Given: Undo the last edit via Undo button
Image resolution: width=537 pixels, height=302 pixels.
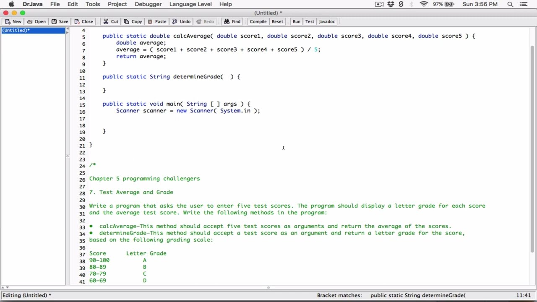Looking at the screenshot, I should (181, 21).
